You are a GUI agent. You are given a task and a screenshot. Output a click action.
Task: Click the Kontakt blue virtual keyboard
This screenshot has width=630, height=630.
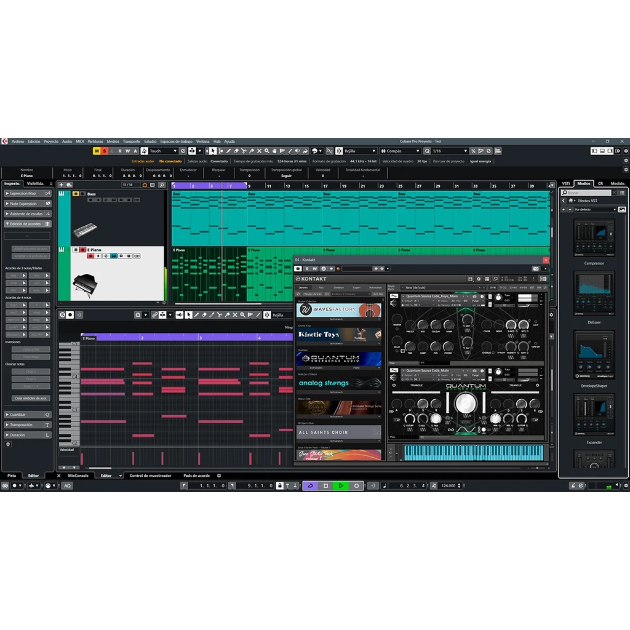[x=473, y=453]
